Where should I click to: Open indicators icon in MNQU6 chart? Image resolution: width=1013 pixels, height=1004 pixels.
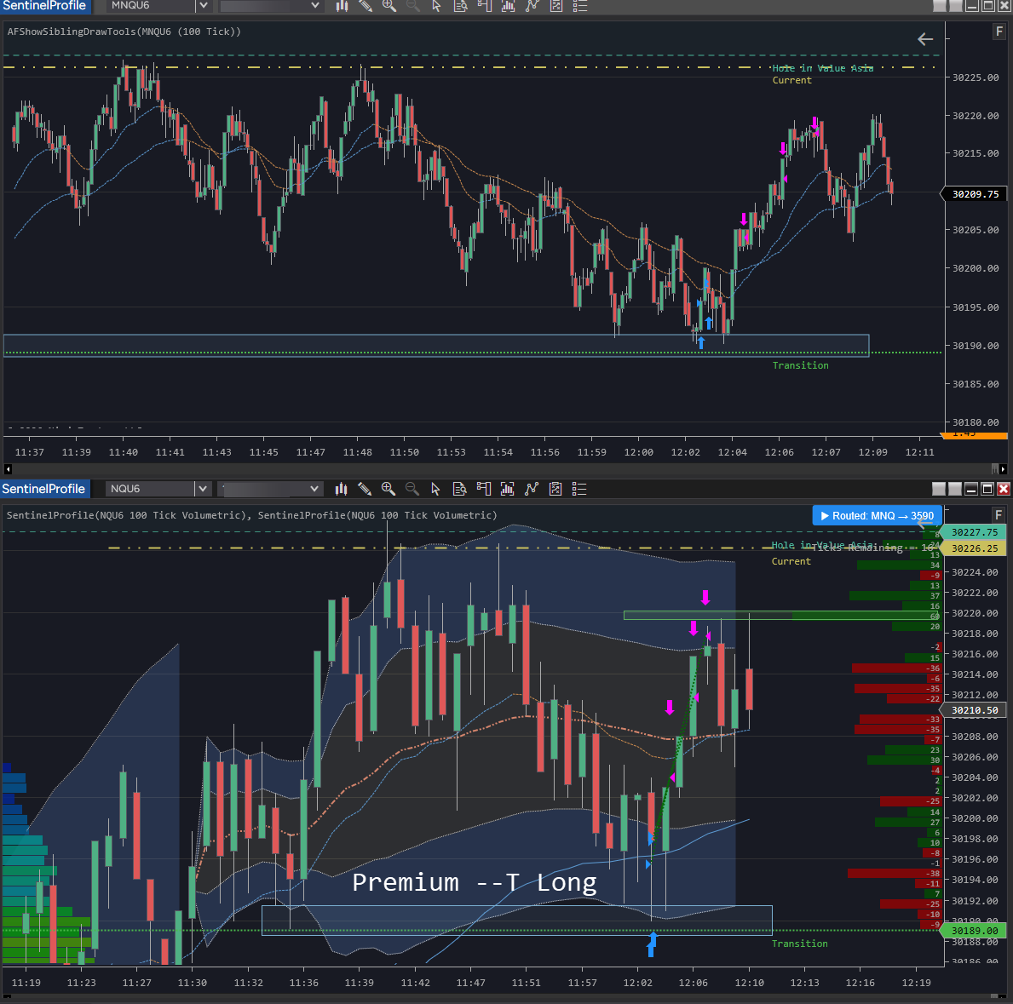pyautogui.click(x=532, y=6)
